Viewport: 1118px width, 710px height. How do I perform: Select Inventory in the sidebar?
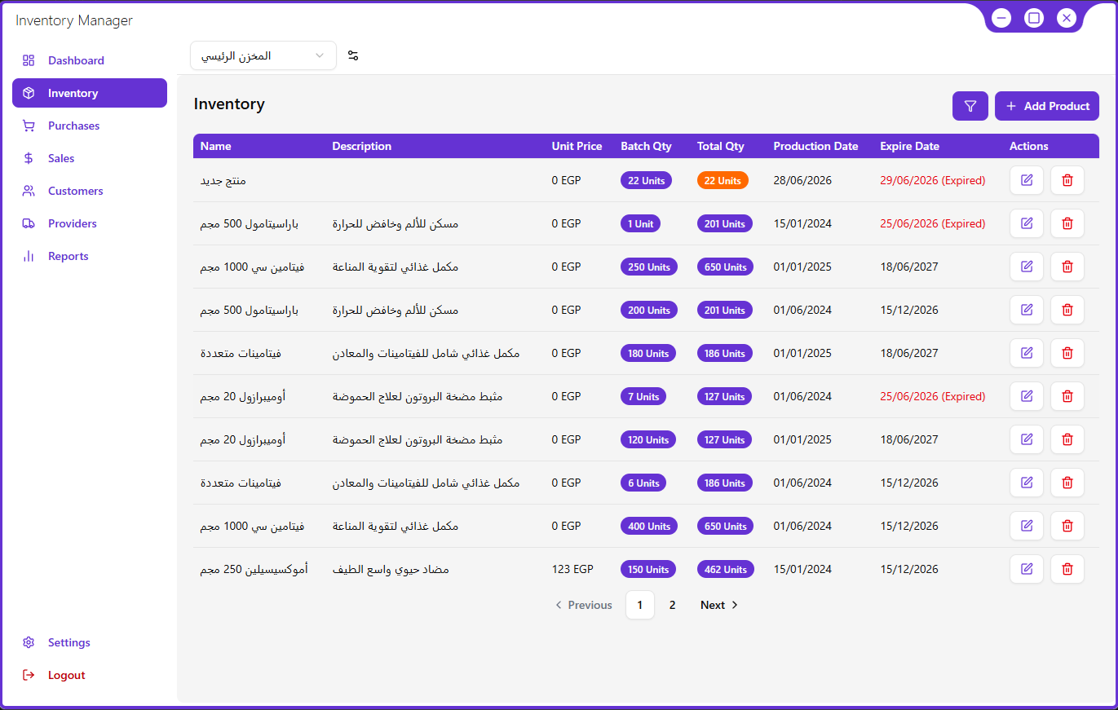pos(90,93)
